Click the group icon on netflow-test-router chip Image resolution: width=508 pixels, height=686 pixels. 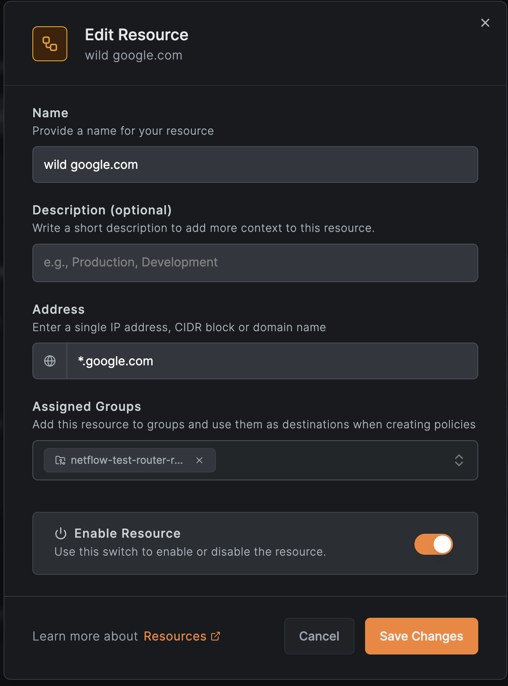pos(60,460)
